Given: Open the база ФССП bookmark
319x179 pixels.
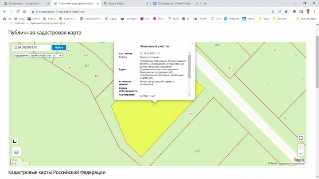Looking at the screenshot, I should (x=67, y=19).
